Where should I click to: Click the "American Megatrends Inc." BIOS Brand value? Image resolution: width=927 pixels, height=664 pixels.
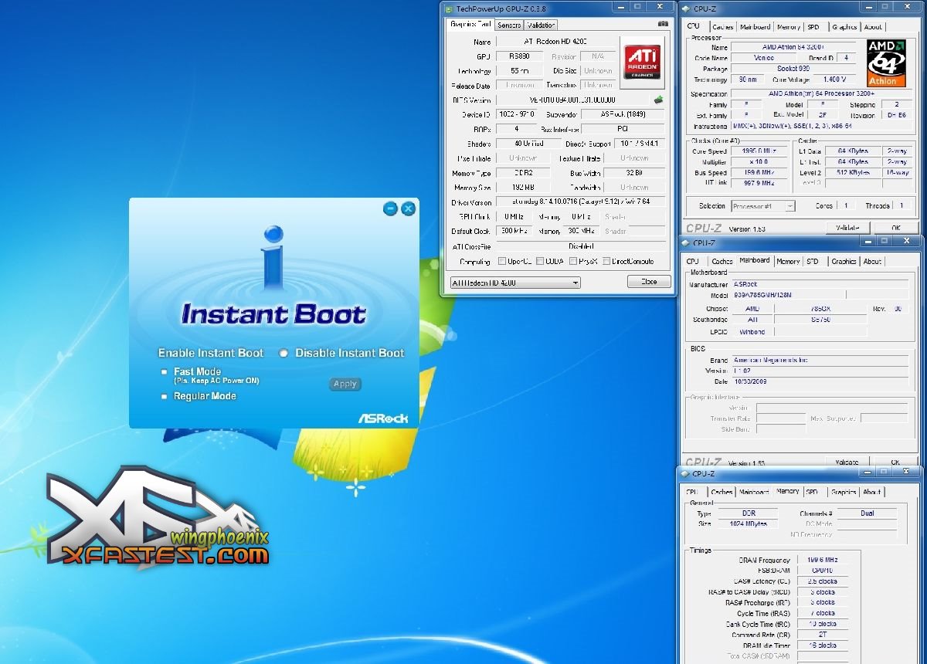[820, 361]
